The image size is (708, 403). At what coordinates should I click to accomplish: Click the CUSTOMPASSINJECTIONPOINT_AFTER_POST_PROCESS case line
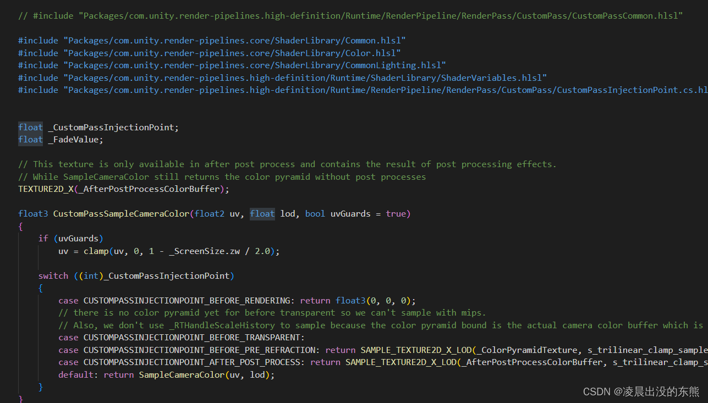click(x=383, y=362)
